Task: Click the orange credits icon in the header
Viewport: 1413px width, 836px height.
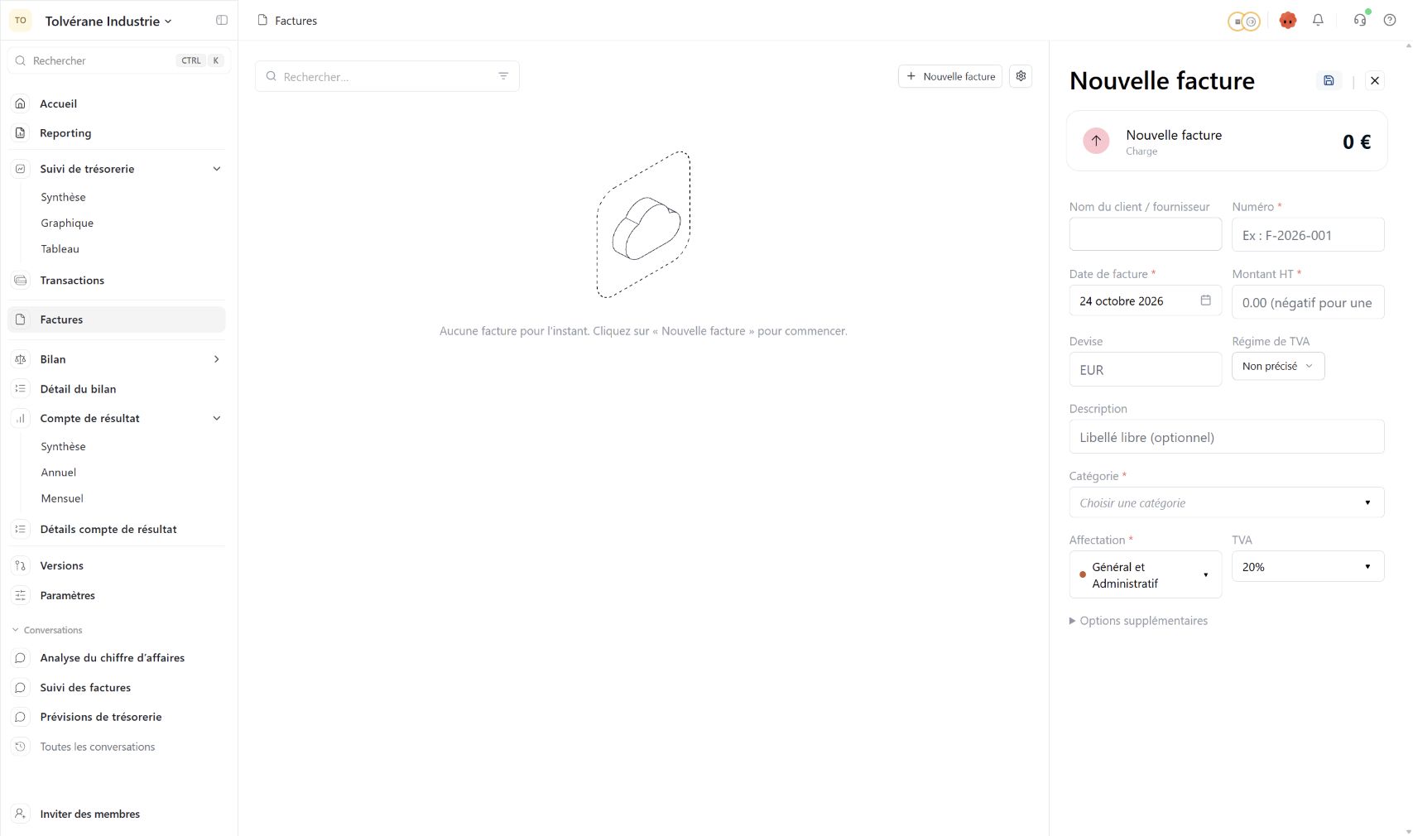Action: click(1243, 22)
